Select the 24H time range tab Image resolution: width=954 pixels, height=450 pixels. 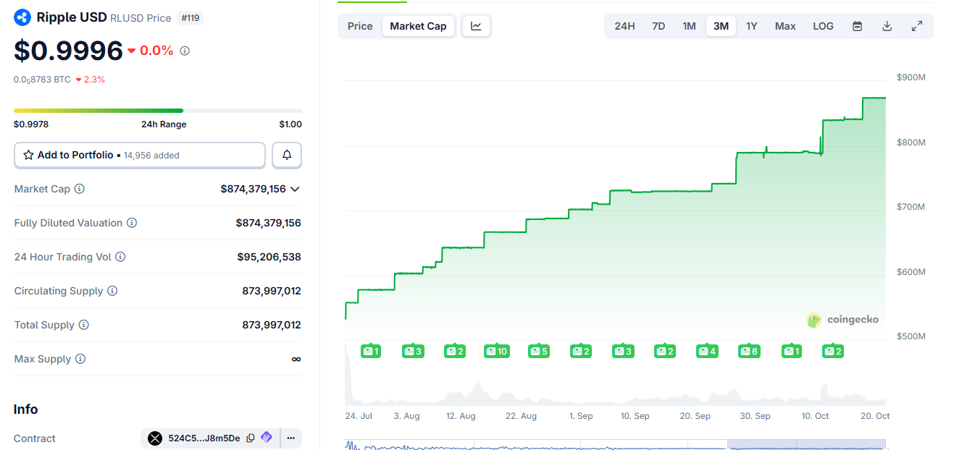pyautogui.click(x=624, y=26)
